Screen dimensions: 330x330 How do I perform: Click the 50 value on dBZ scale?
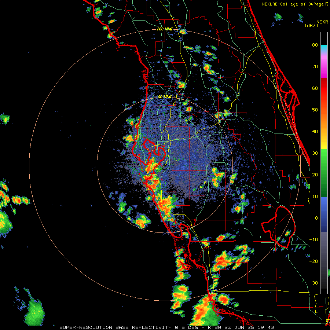pos(315,110)
